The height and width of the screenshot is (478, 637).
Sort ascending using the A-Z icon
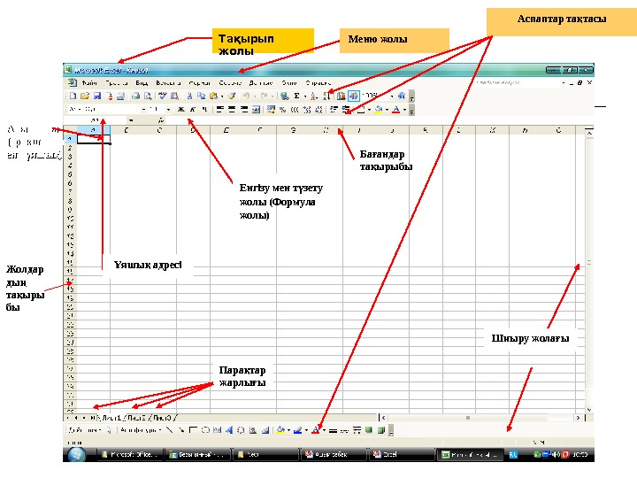[x=313, y=96]
